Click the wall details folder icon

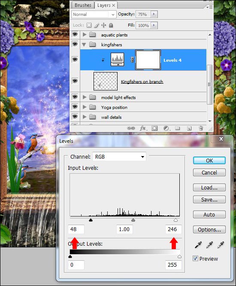[93, 117]
